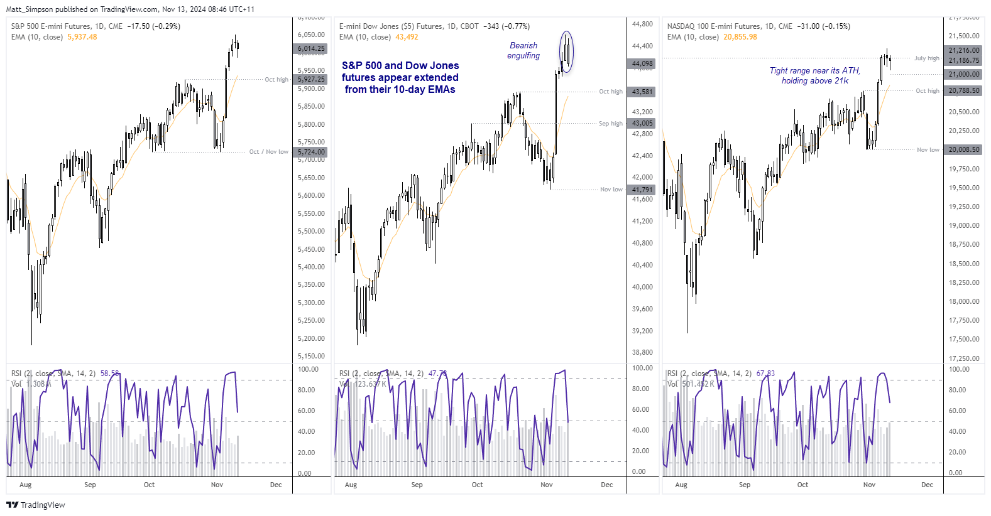Click the Oct high label on S&P chart

click(x=276, y=80)
